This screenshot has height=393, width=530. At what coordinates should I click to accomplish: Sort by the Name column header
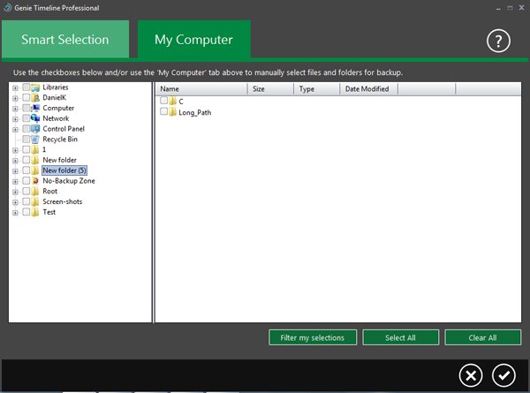pyautogui.click(x=201, y=89)
